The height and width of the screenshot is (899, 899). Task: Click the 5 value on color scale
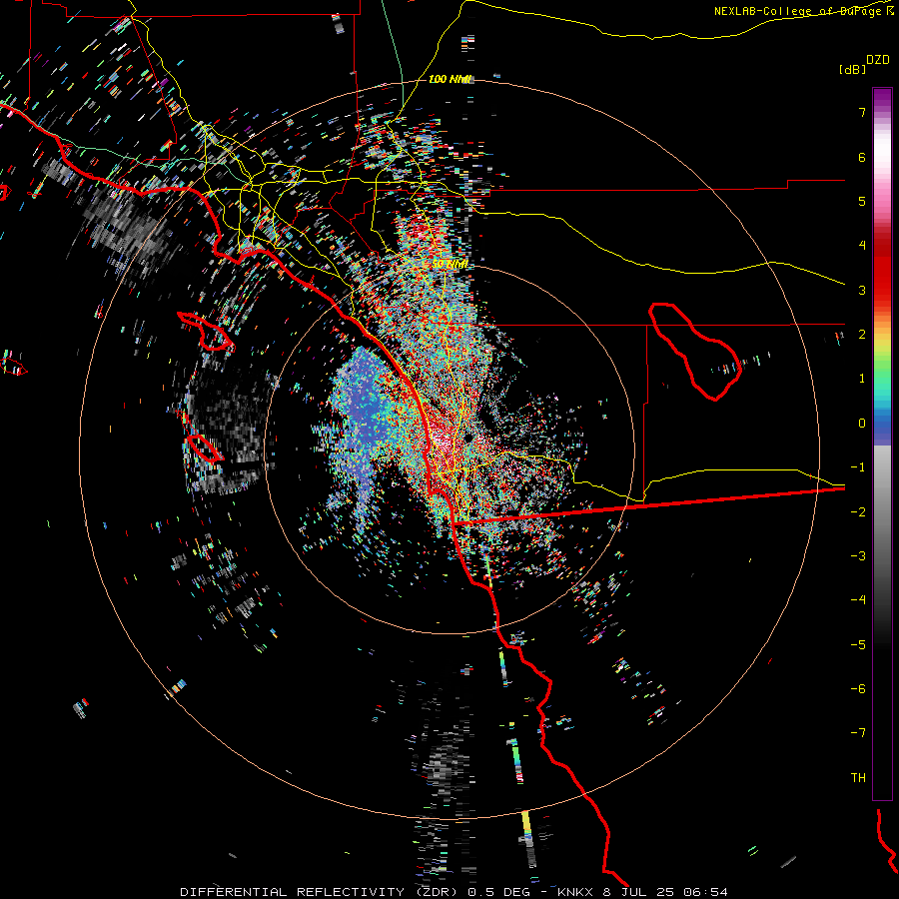coord(862,201)
